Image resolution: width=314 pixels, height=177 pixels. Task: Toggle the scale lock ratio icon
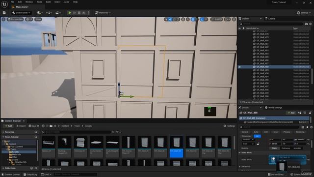pyautogui.click(x=258, y=144)
